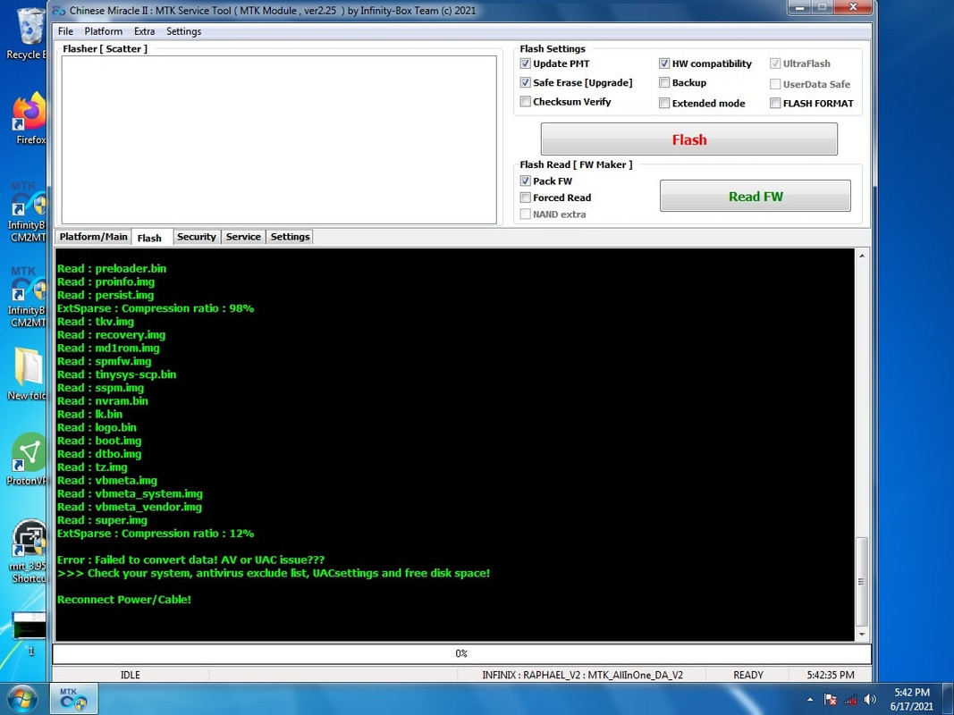
Task: Click the network signal tray icon
Action: pos(850,699)
